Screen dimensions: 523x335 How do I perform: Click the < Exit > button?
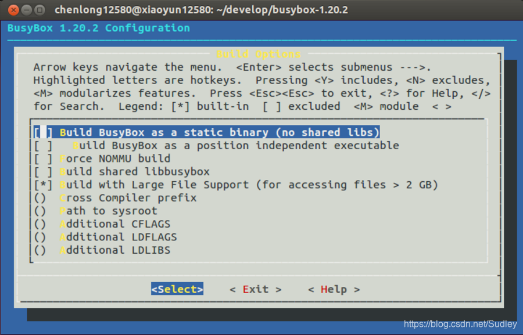pos(256,289)
